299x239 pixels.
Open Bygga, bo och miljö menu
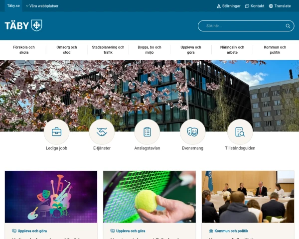(x=149, y=50)
